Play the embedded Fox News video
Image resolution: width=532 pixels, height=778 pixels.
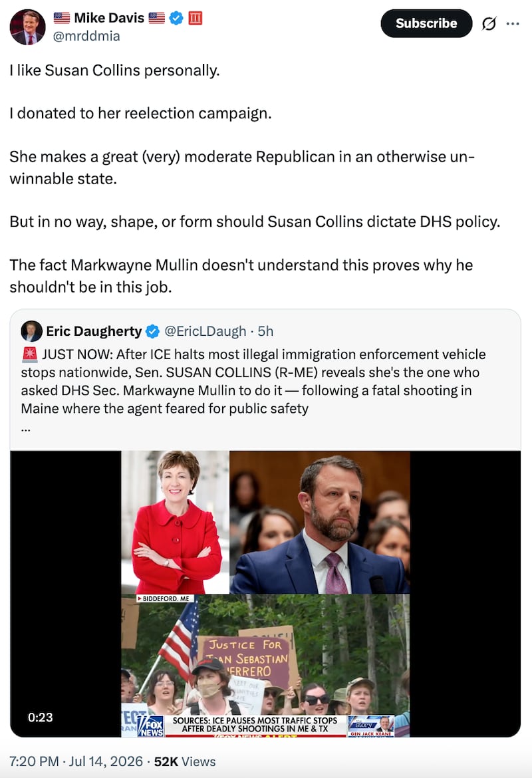click(x=265, y=594)
